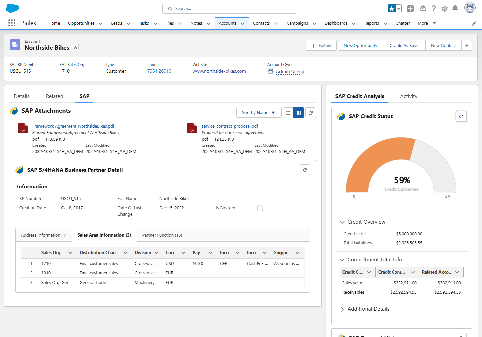Open the Chatter nav item
This screenshot has width=482, height=337.
(x=403, y=23)
